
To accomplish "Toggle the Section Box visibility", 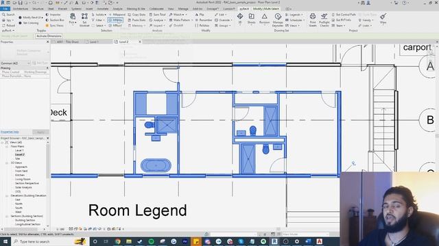I will pyautogui.click(x=55, y=20).
